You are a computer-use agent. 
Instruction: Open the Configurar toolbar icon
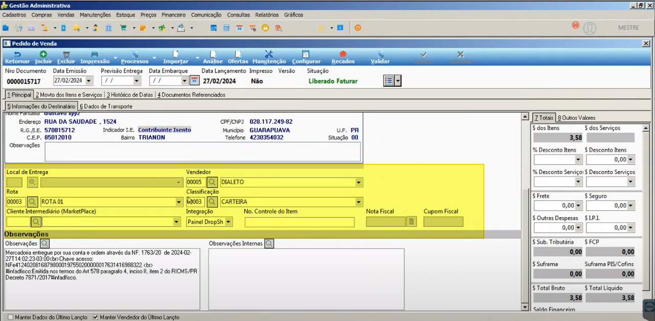pyautogui.click(x=306, y=54)
